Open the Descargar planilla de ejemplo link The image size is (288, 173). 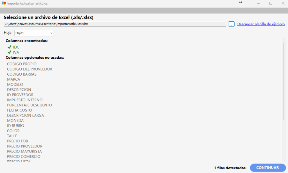261,24
